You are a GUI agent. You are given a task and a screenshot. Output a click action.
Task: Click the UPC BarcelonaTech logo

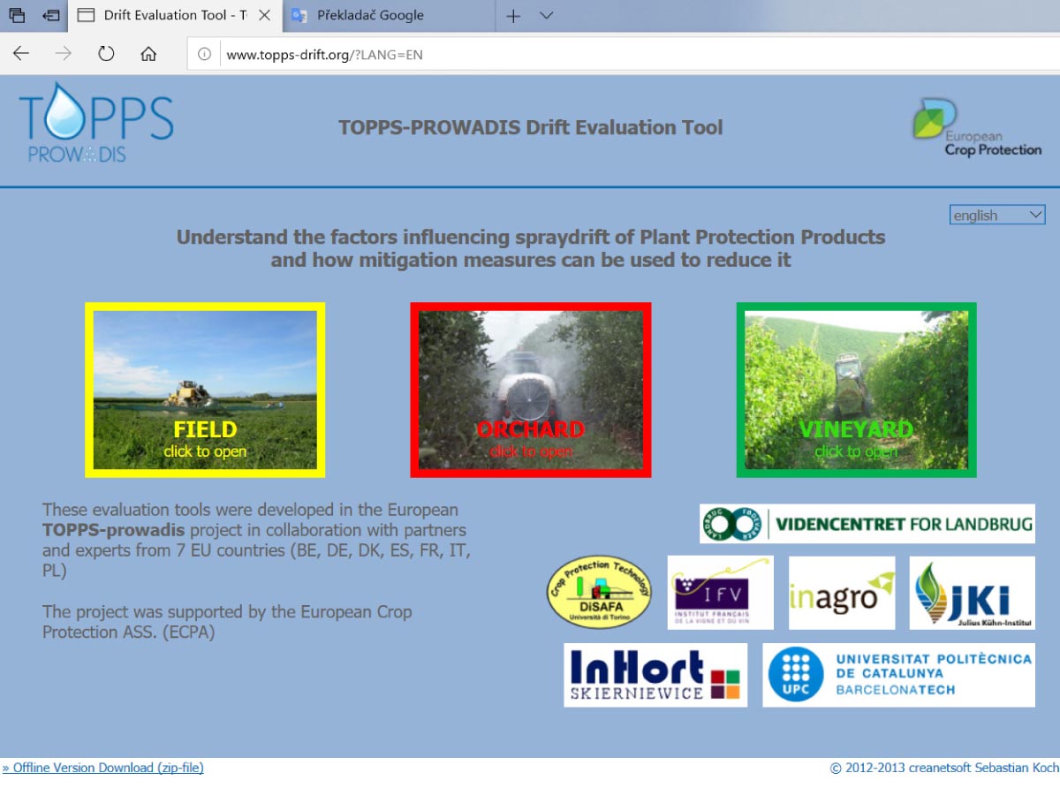click(898, 675)
